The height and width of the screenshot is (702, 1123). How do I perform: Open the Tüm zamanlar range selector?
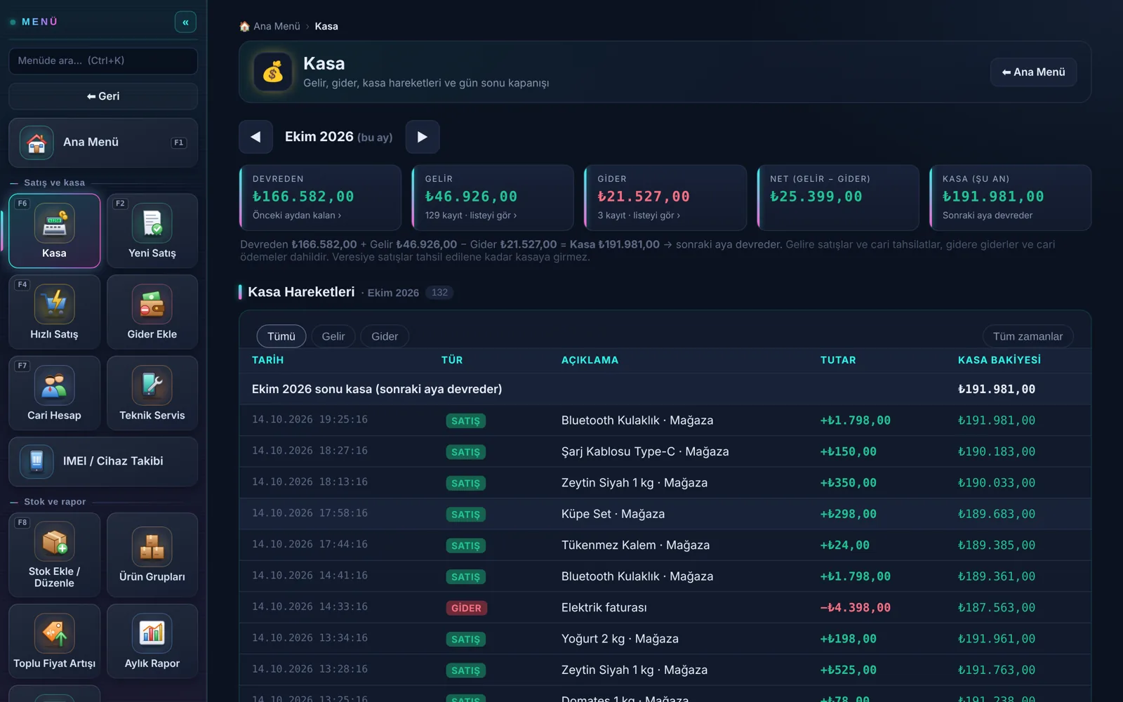tap(1028, 336)
